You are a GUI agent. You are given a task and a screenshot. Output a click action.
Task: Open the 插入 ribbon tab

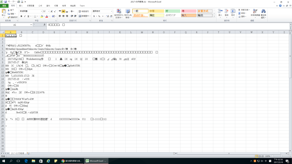[21, 6]
